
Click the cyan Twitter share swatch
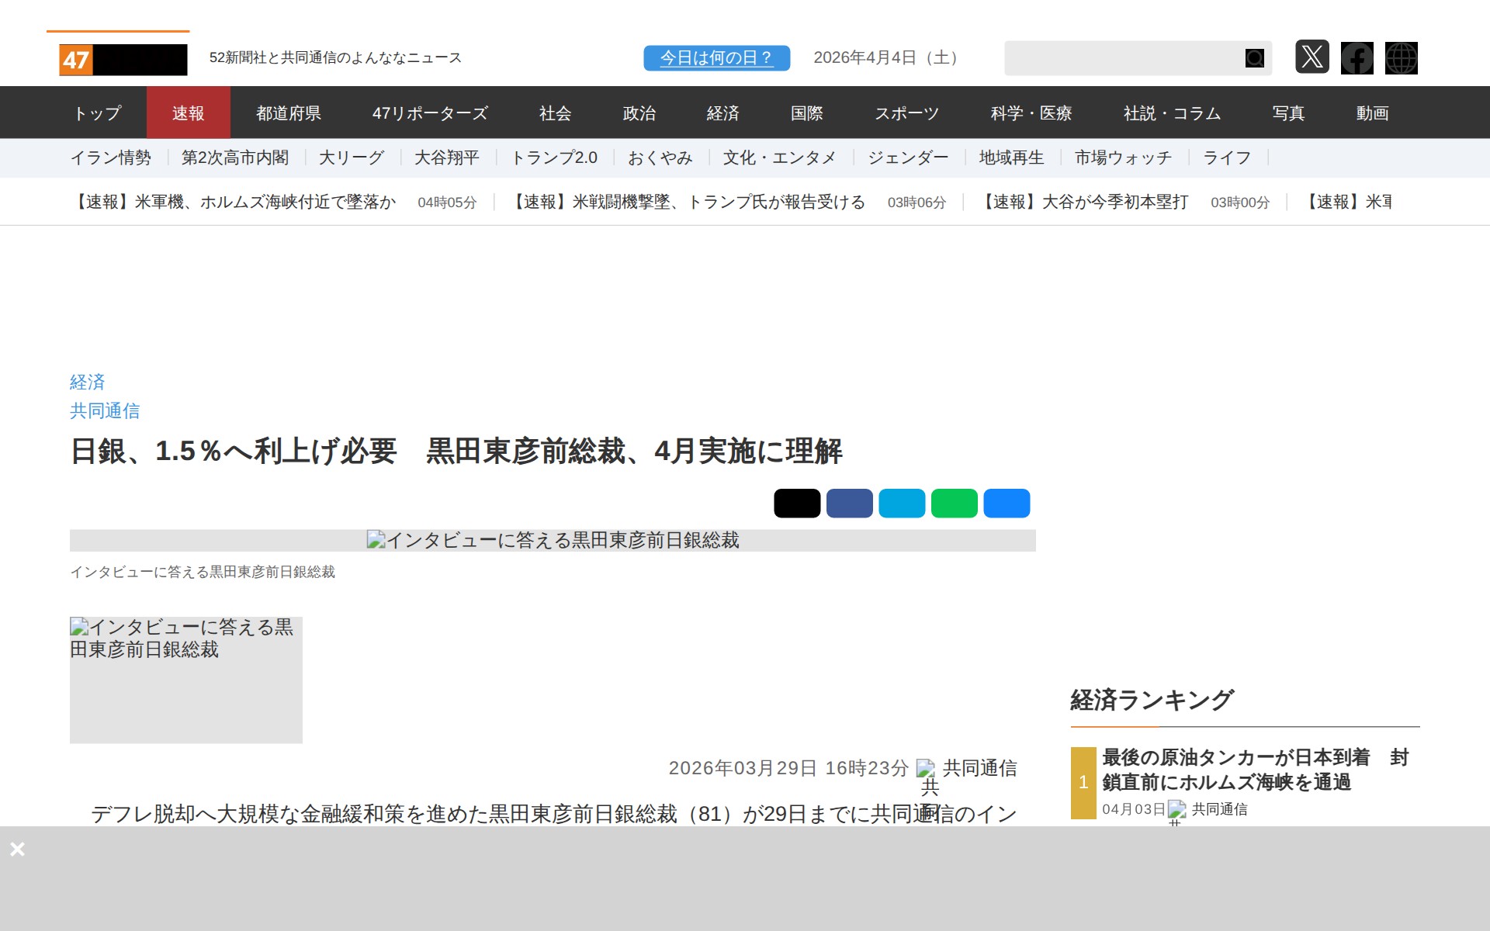click(901, 503)
